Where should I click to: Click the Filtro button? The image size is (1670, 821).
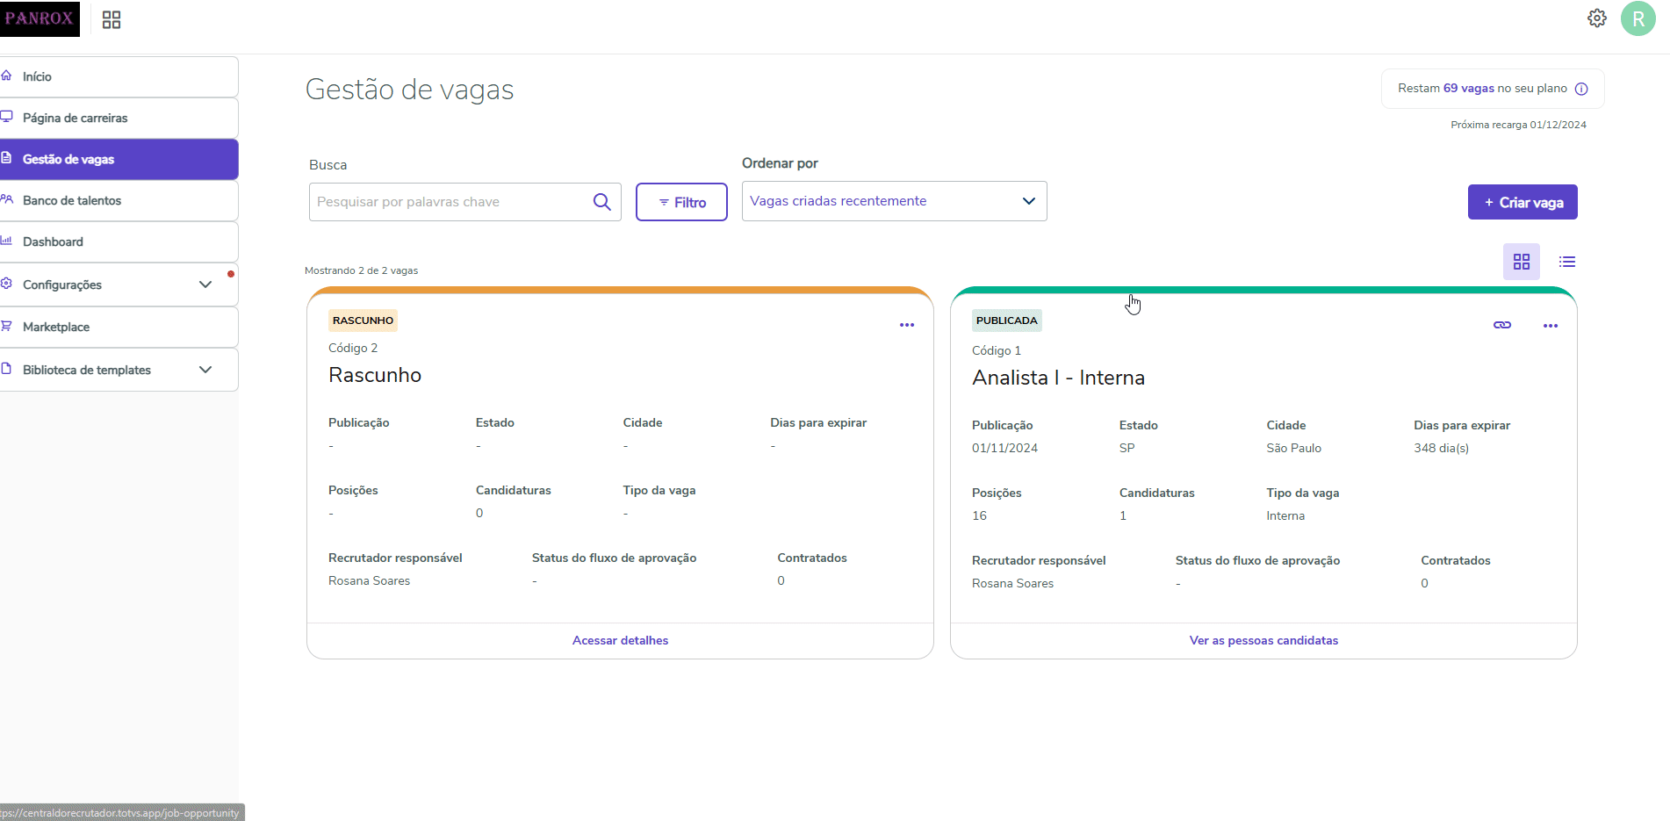tap(681, 202)
